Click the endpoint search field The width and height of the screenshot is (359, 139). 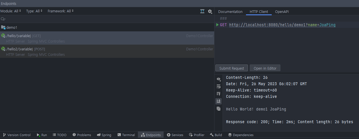(x=107, y=19)
